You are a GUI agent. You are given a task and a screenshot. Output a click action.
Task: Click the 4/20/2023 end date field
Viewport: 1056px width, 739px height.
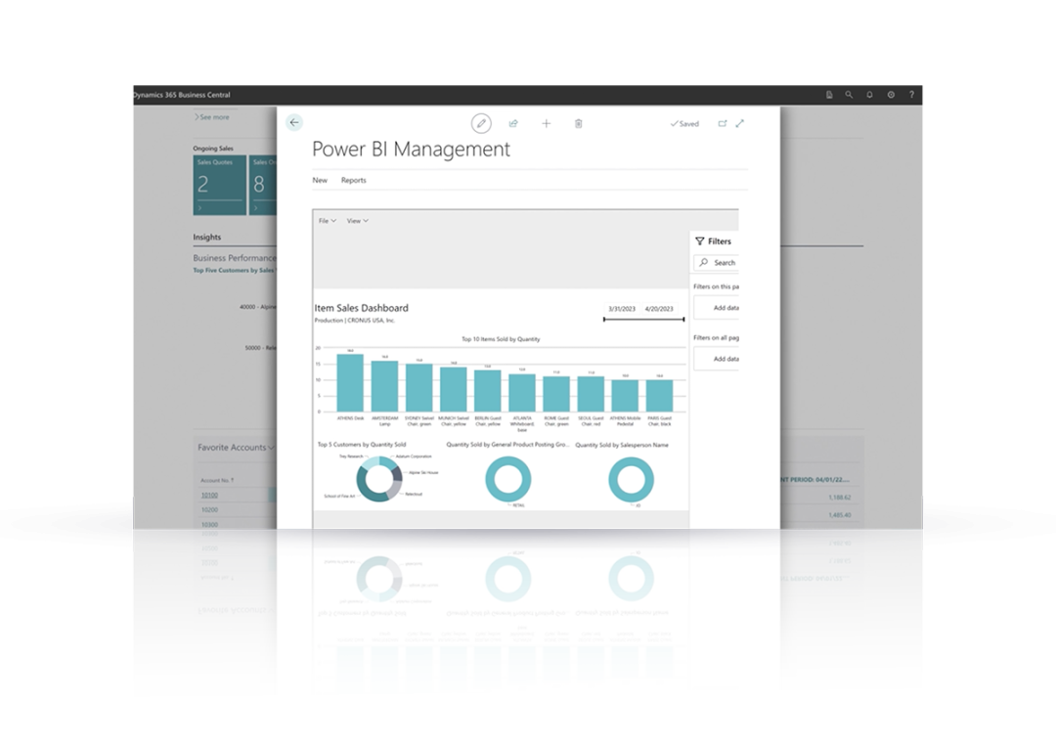click(x=659, y=309)
